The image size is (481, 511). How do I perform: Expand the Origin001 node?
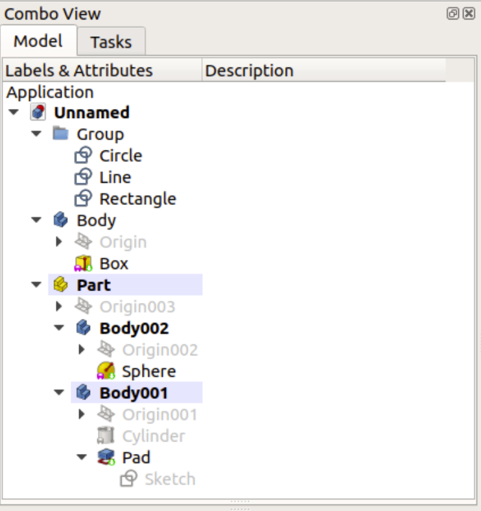(x=82, y=414)
